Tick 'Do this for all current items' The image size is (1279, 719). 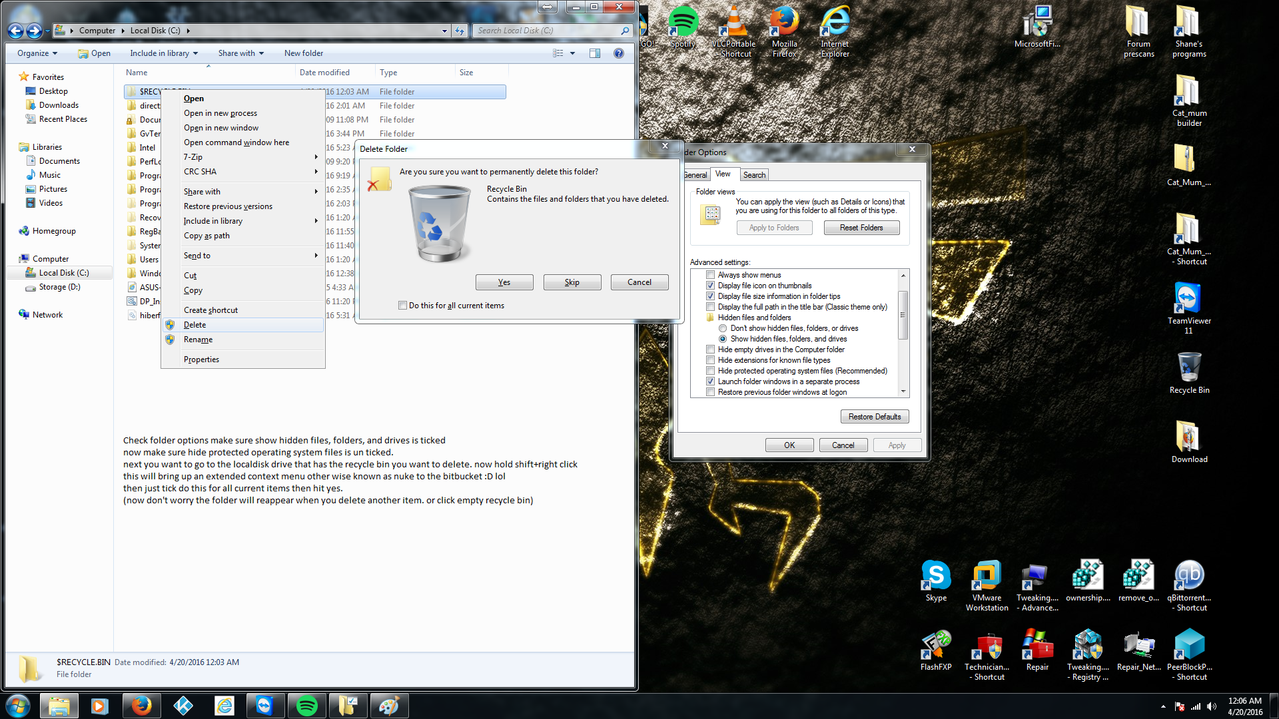click(402, 306)
